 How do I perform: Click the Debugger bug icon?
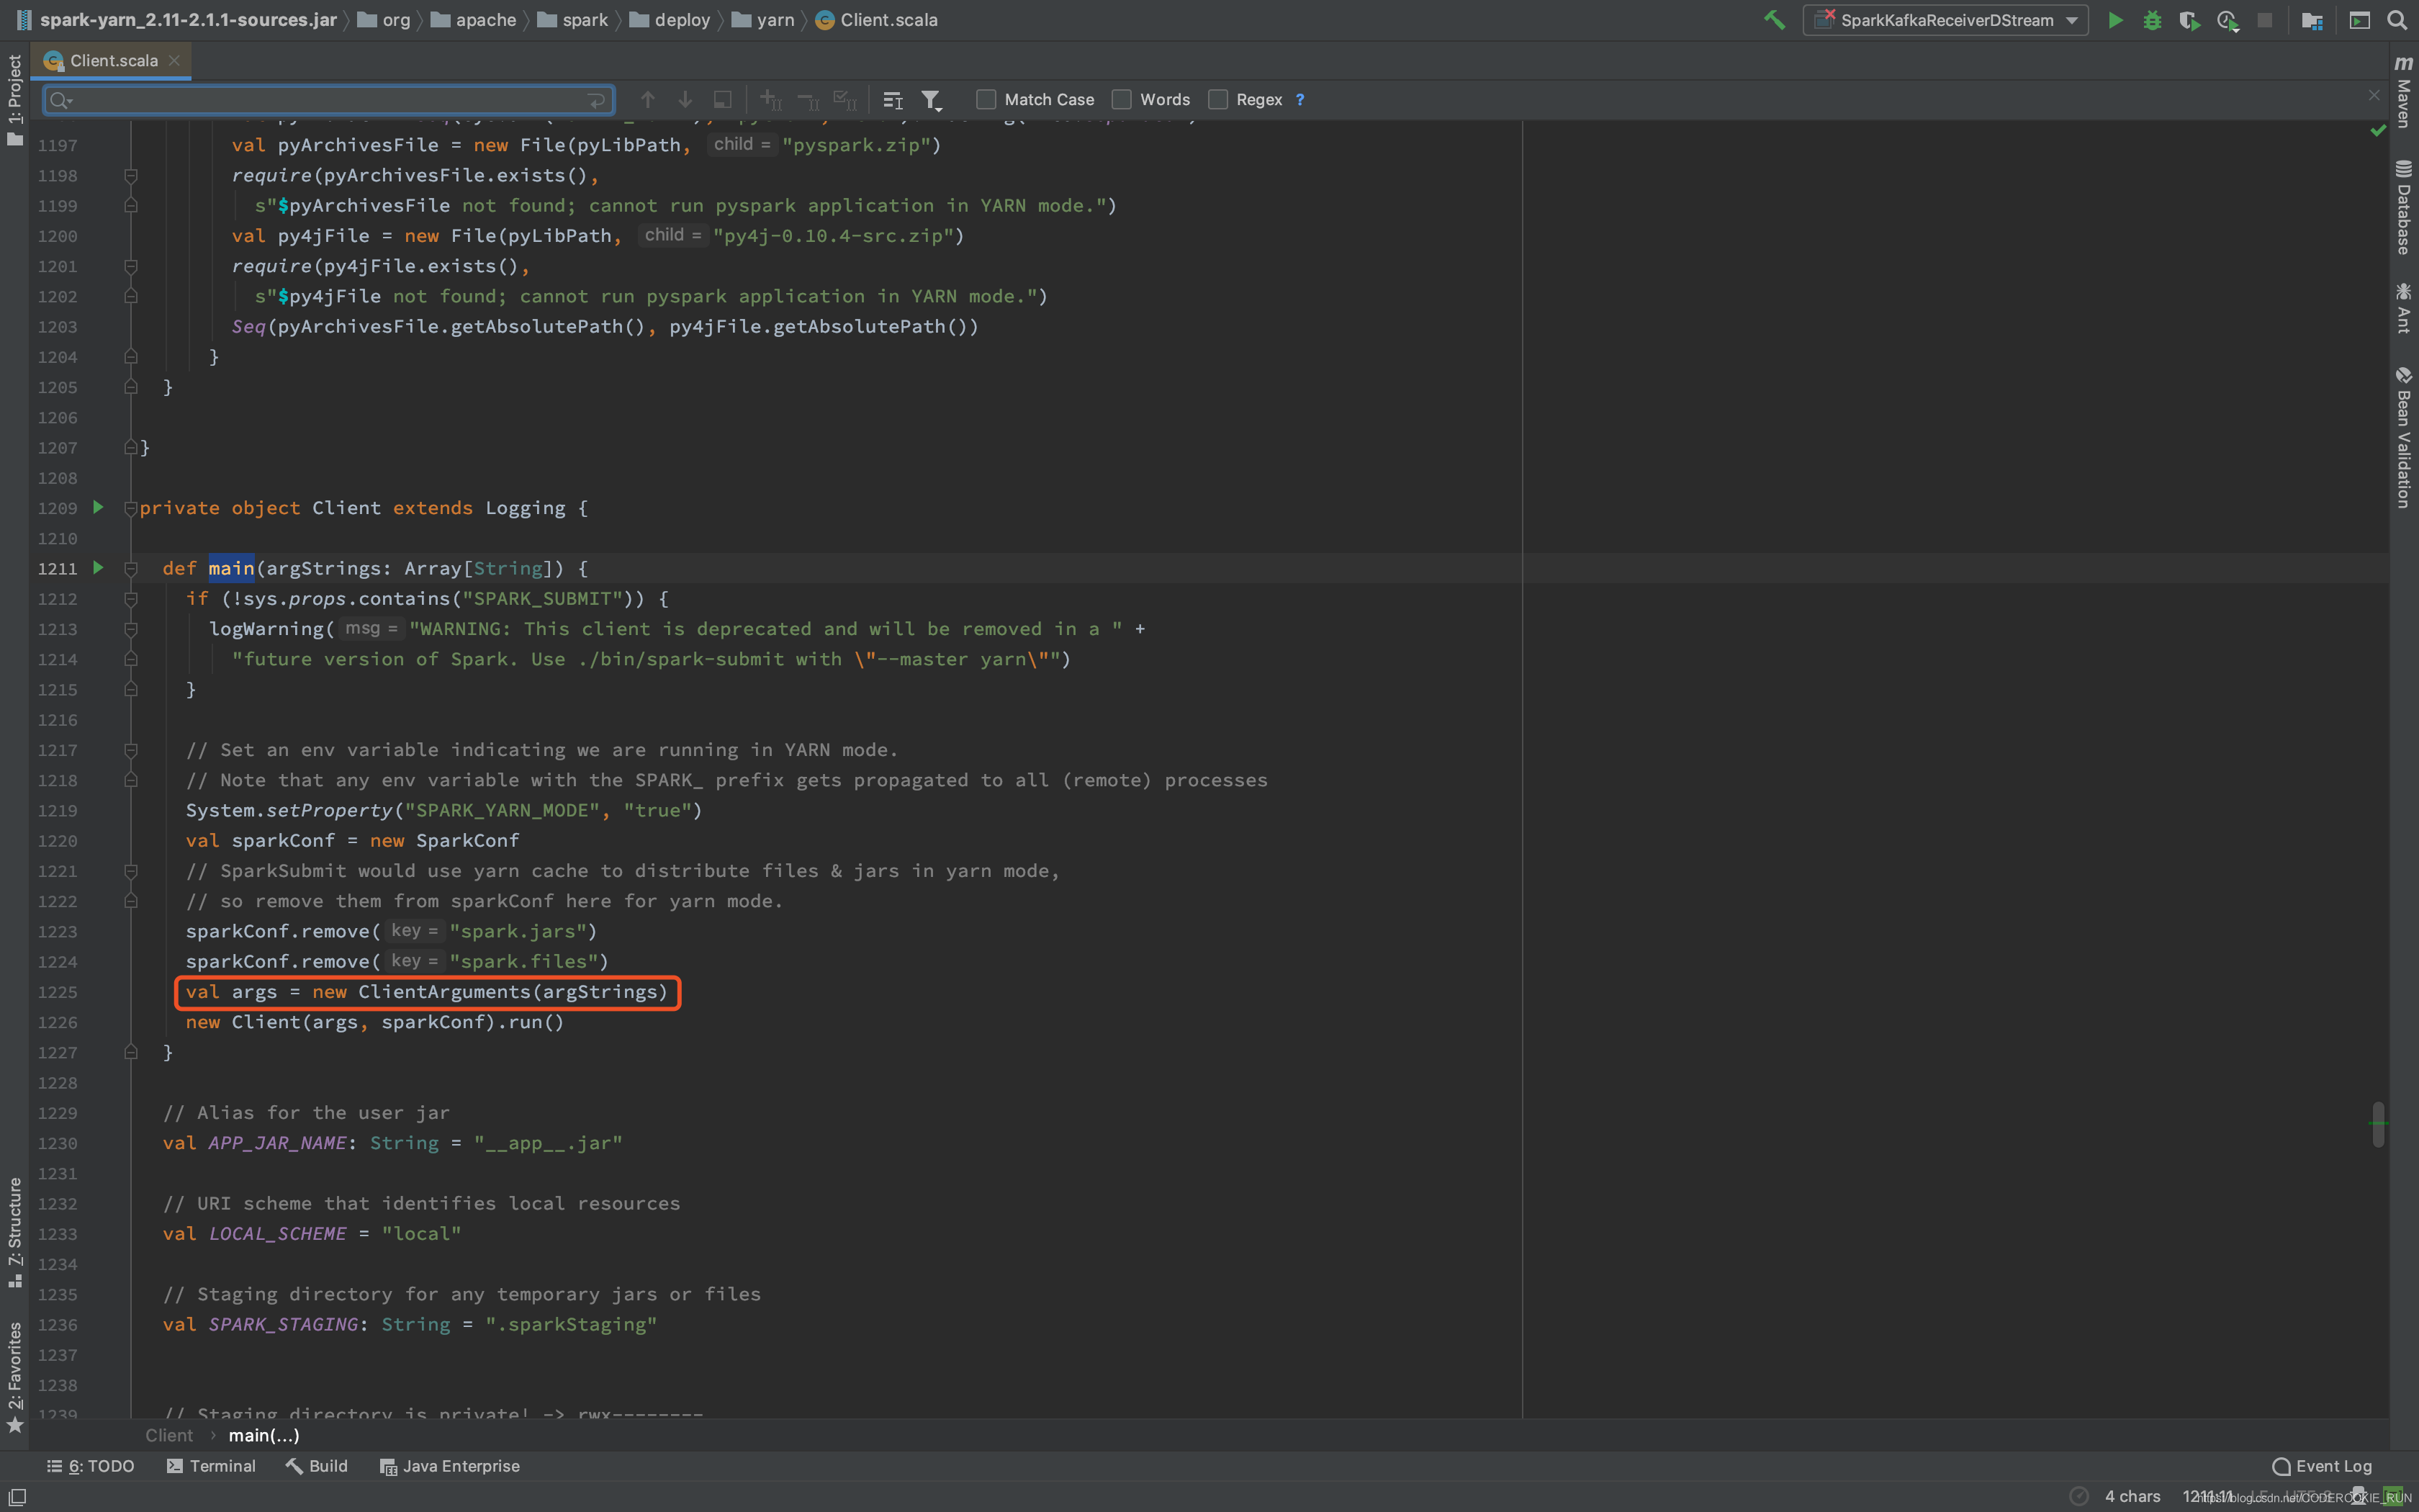(2149, 21)
